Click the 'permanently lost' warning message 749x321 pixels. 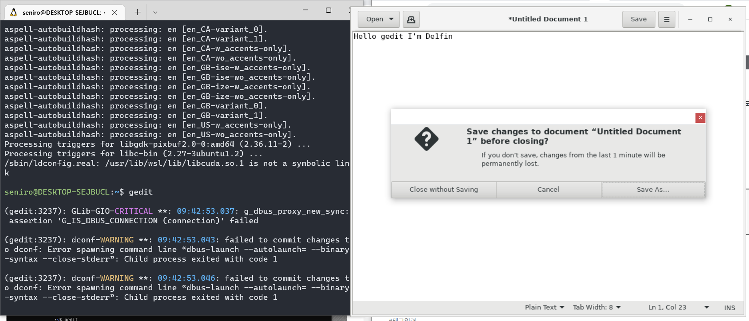pos(573,159)
